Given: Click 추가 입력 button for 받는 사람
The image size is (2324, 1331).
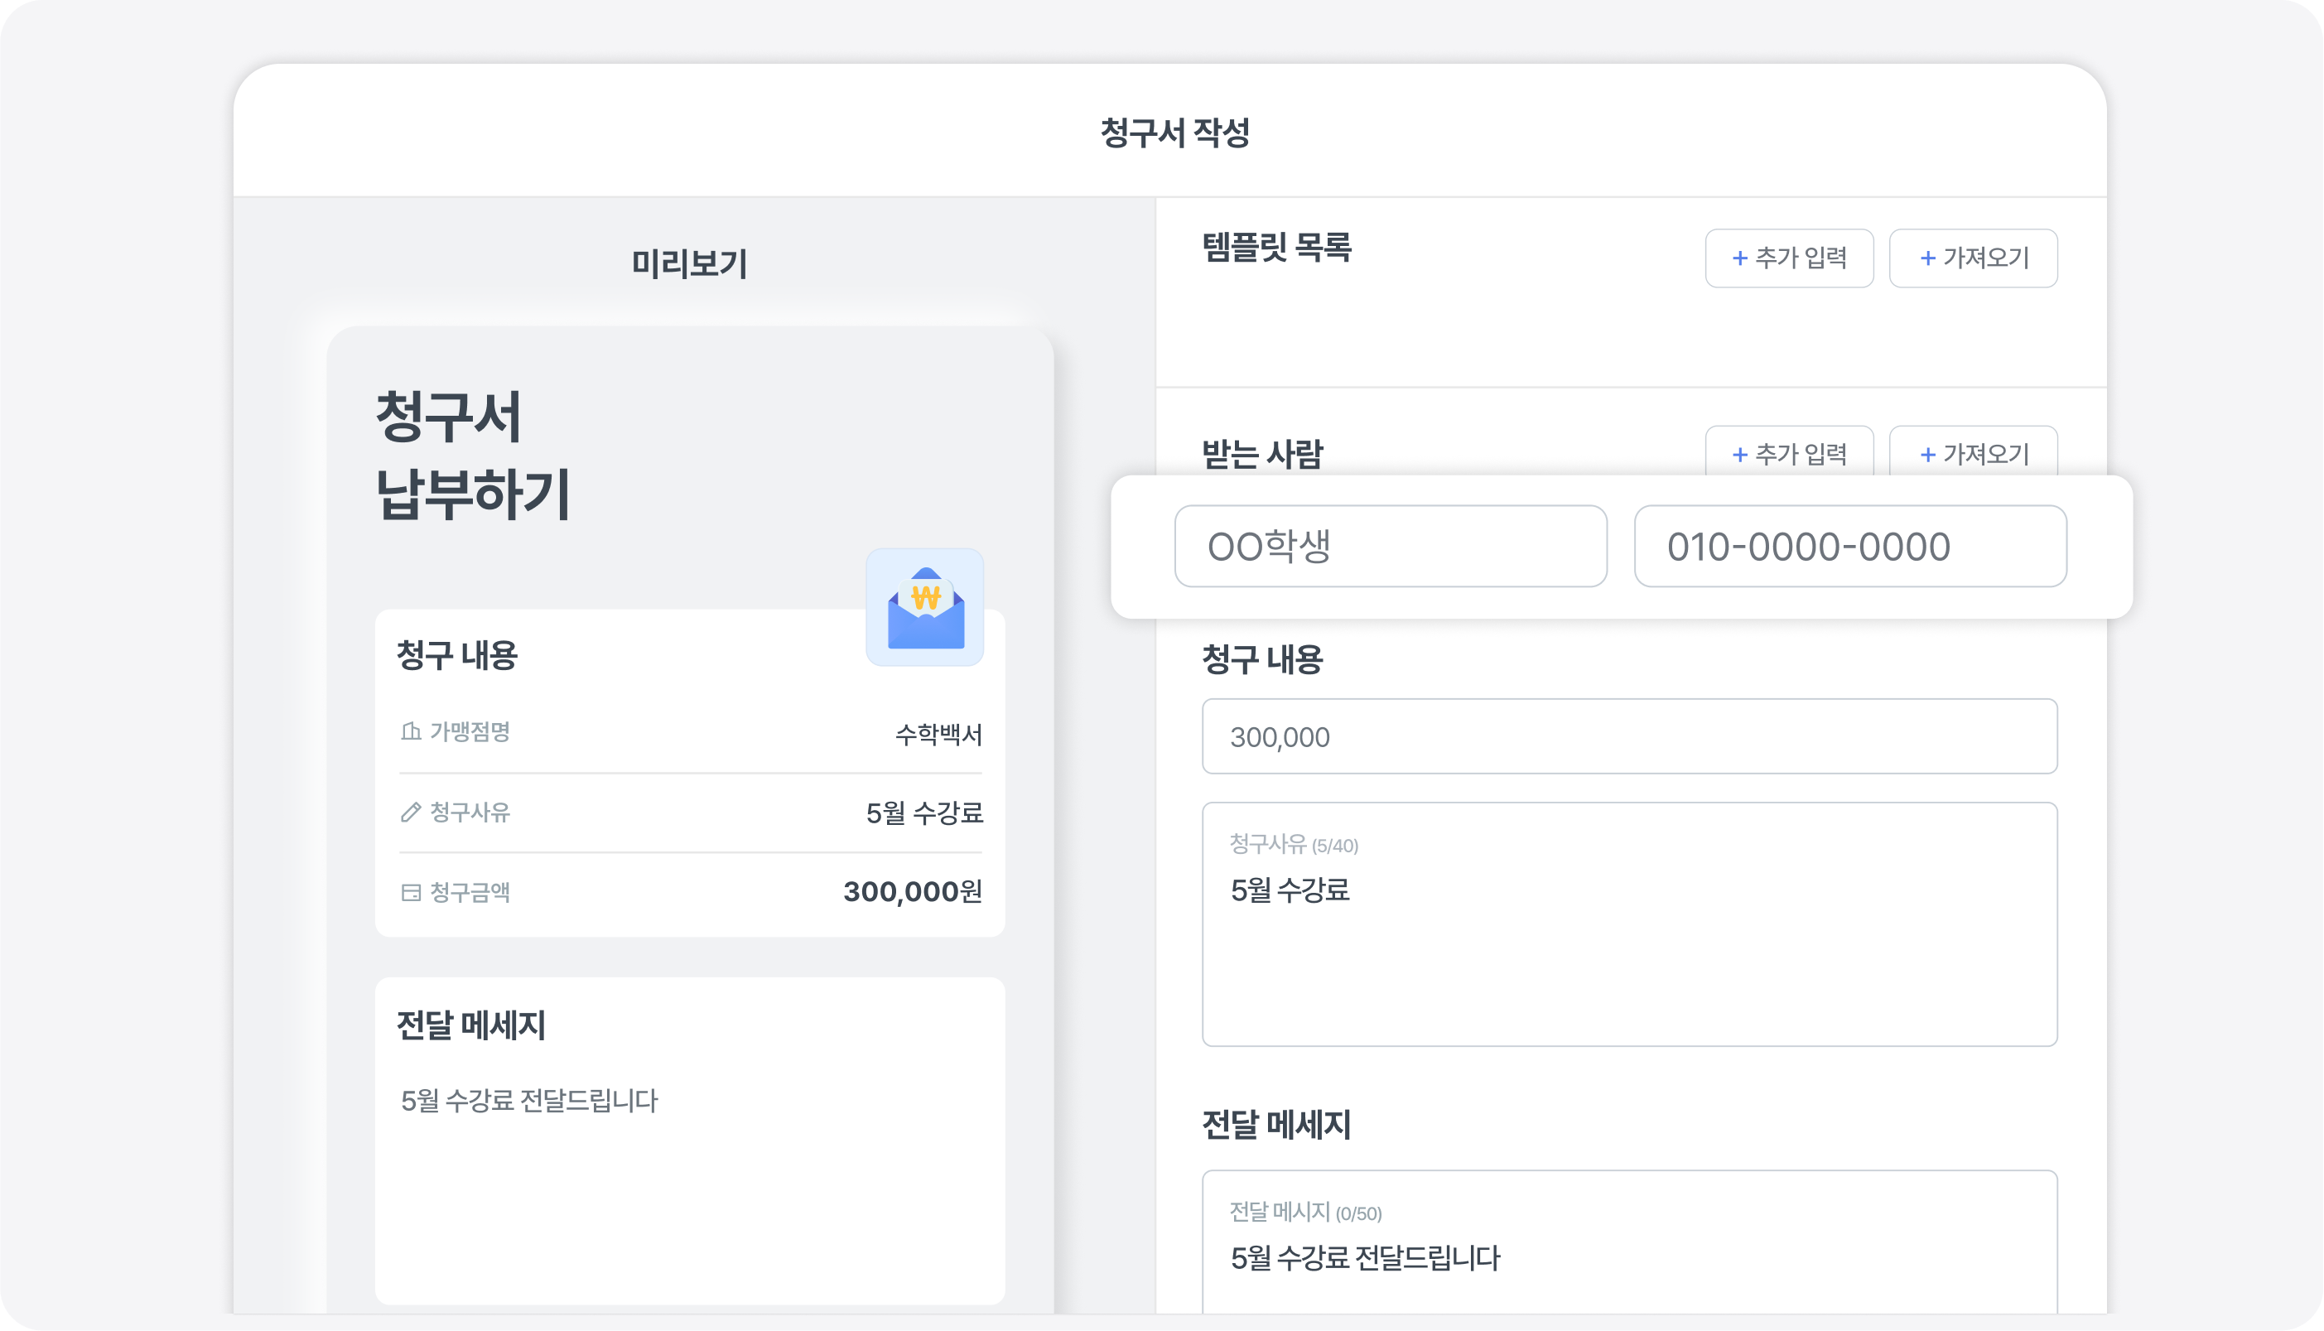Looking at the screenshot, I should [1788, 452].
